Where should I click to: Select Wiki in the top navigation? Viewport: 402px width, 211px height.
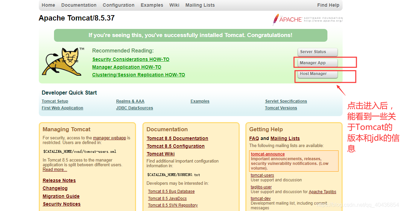[175, 5]
